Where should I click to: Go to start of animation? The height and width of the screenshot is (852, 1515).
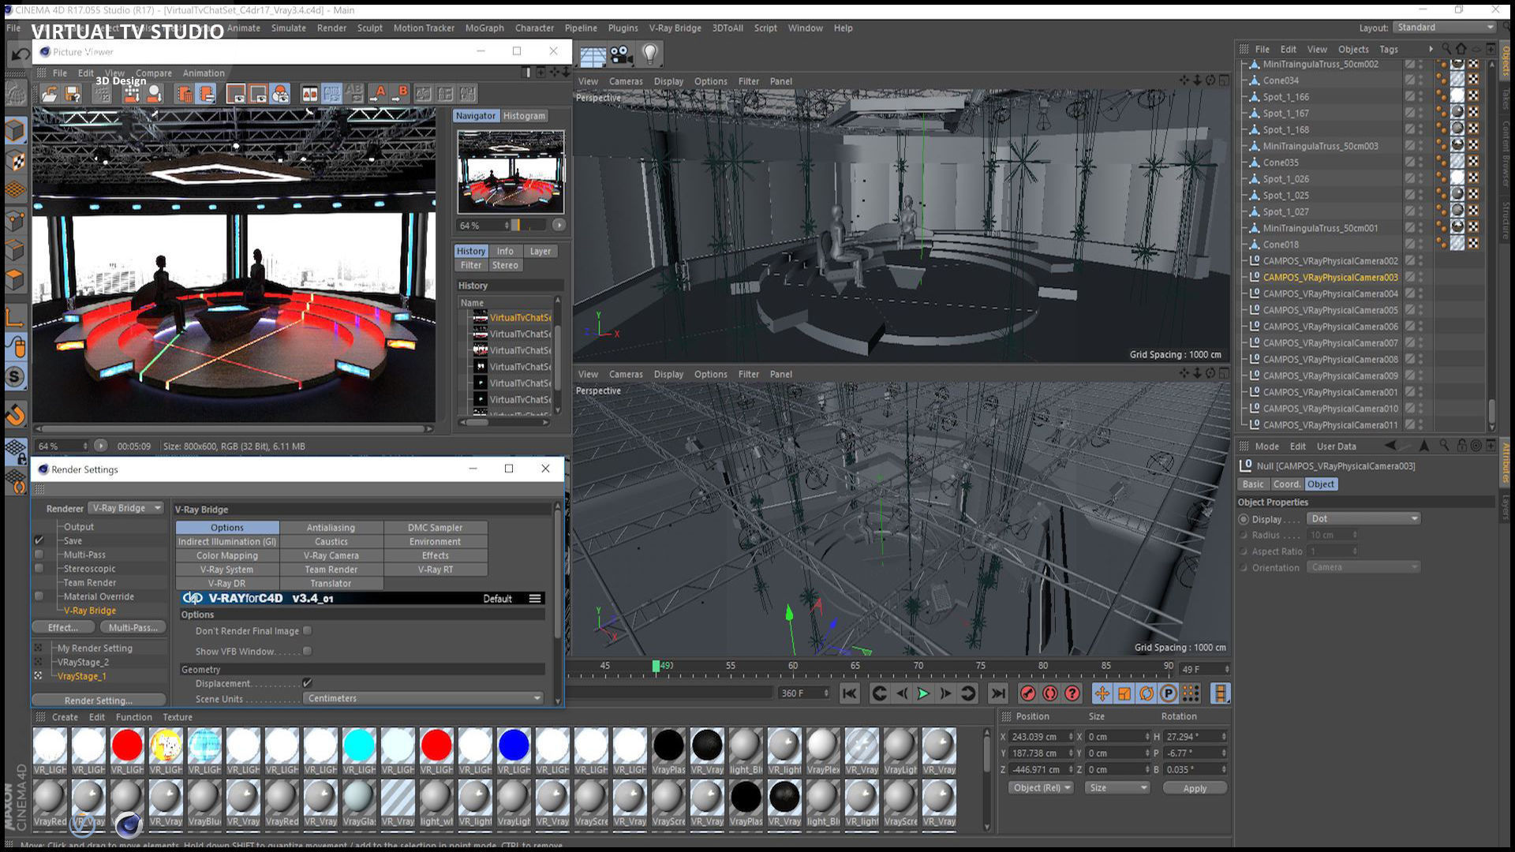click(x=849, y=693)
